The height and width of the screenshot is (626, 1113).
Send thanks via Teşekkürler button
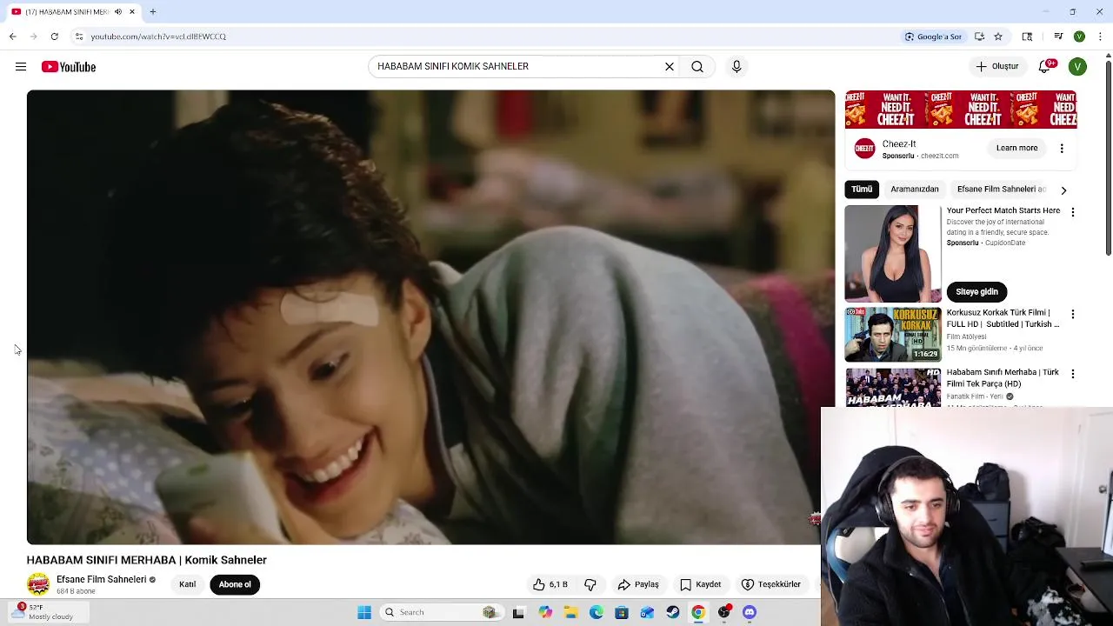(770, 584)
